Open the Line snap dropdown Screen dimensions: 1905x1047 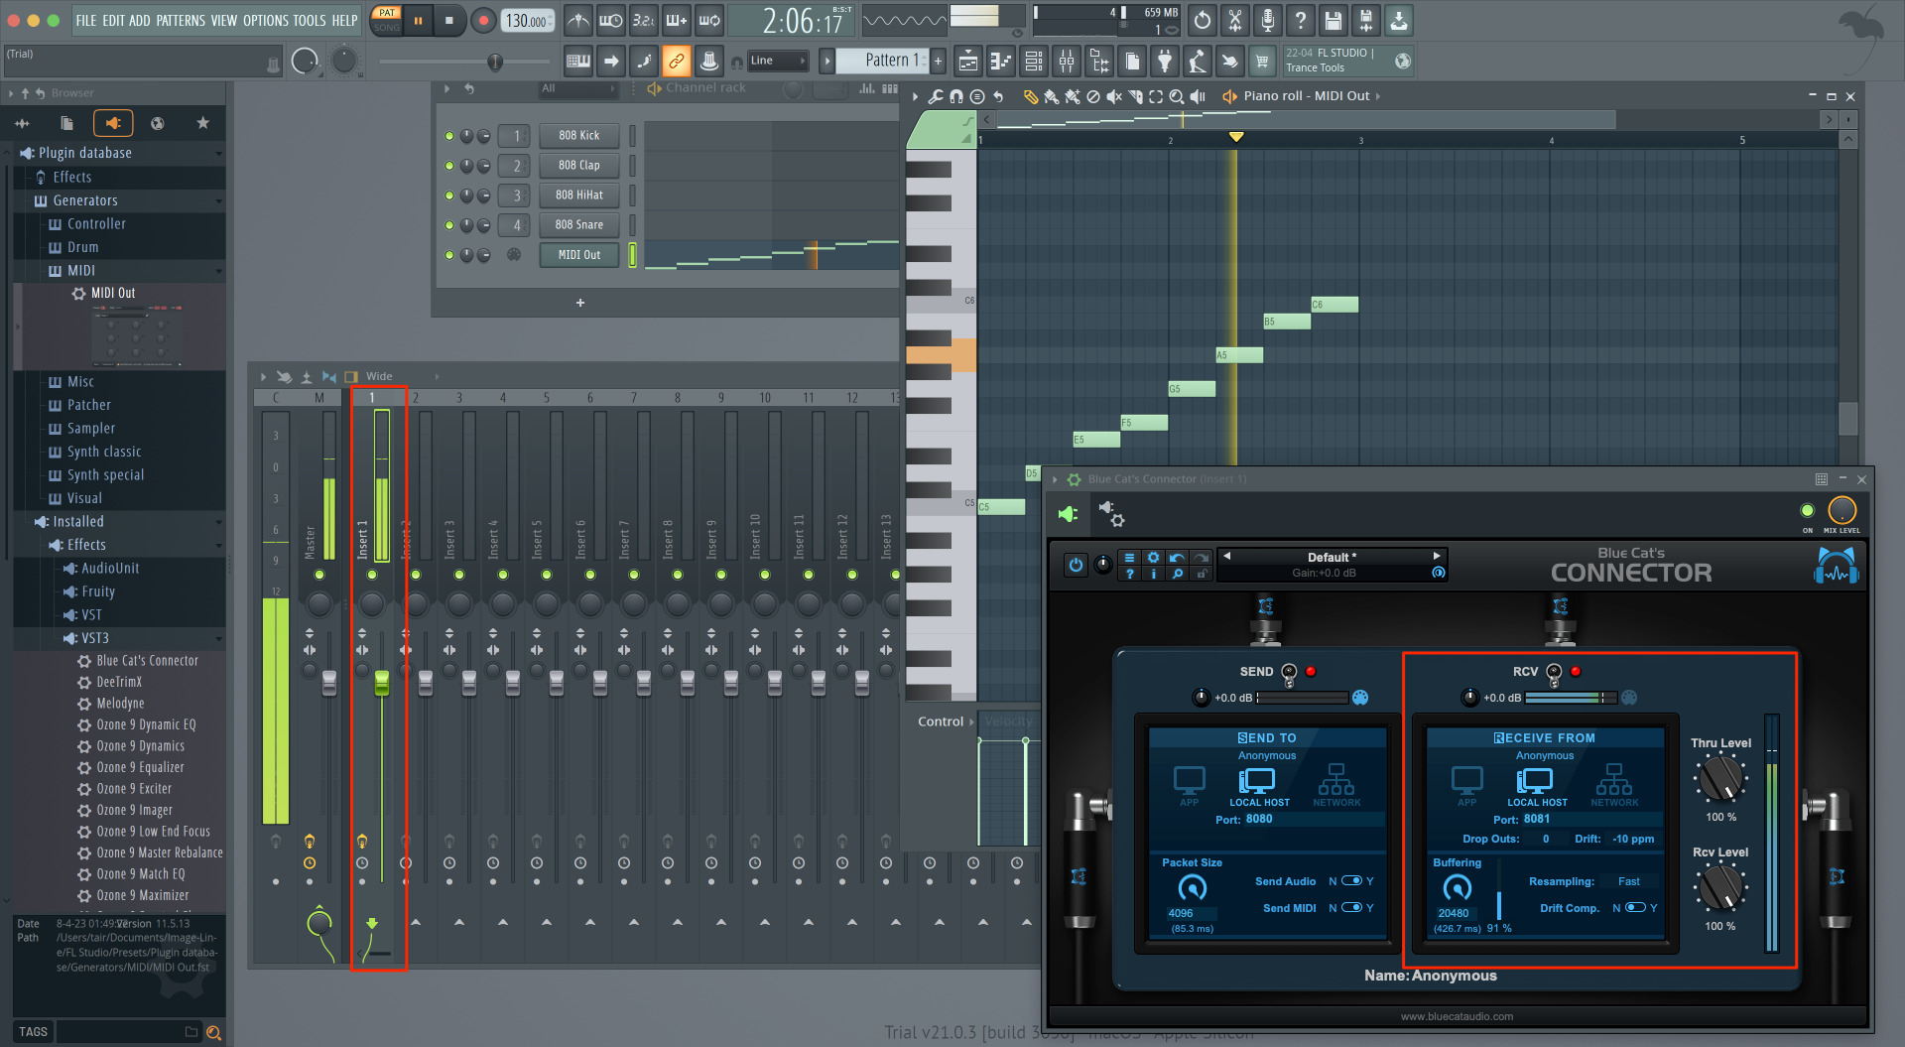pos(778,62)
